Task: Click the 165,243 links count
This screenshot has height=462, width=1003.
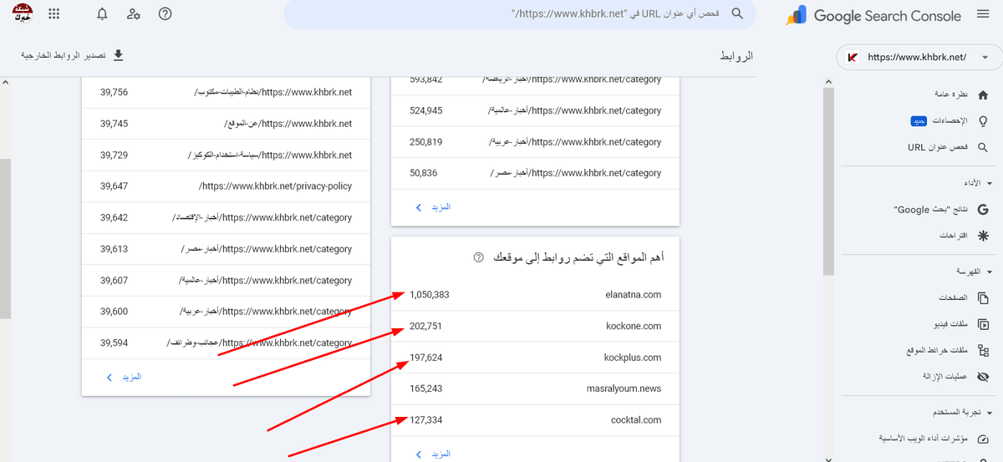Action: (425, 388)
